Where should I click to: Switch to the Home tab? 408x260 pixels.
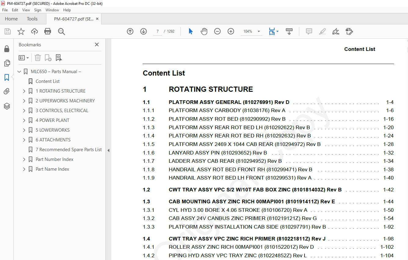point(11,19)
